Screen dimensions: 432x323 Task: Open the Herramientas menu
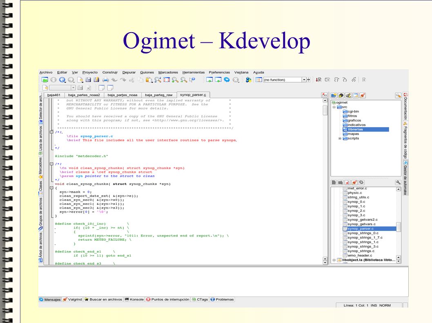click(194, 72)
